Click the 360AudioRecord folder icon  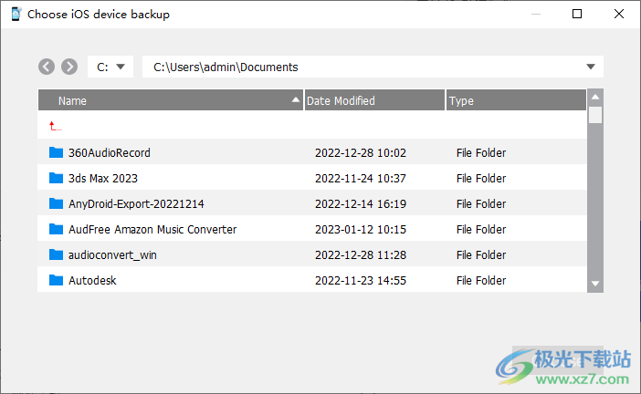56,152
